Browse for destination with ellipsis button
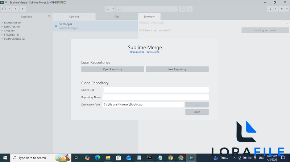Image resolution: width=290 pixels, height=162 pixels. [x=197, y=105]
